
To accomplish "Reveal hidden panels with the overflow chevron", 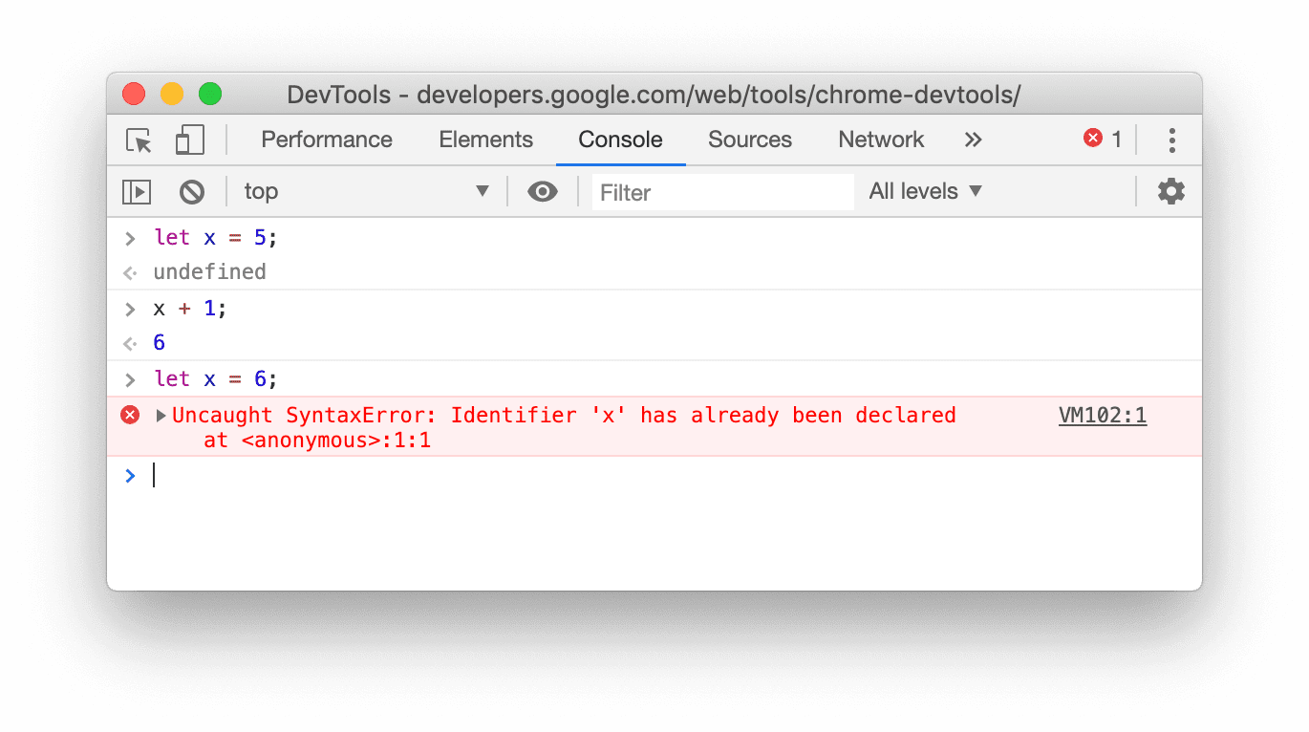I will pyautogui.click(x=973, y=140).
